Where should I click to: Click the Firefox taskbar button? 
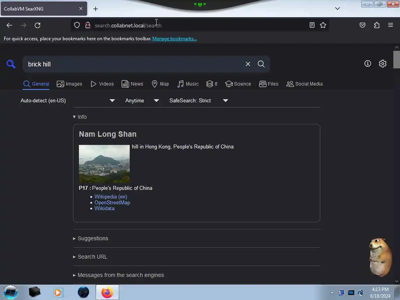click(x=107, y=292)
